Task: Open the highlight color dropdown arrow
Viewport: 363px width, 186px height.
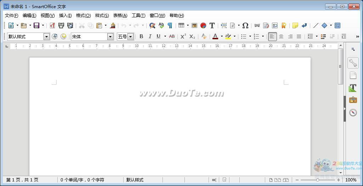Action: point(234,36)
